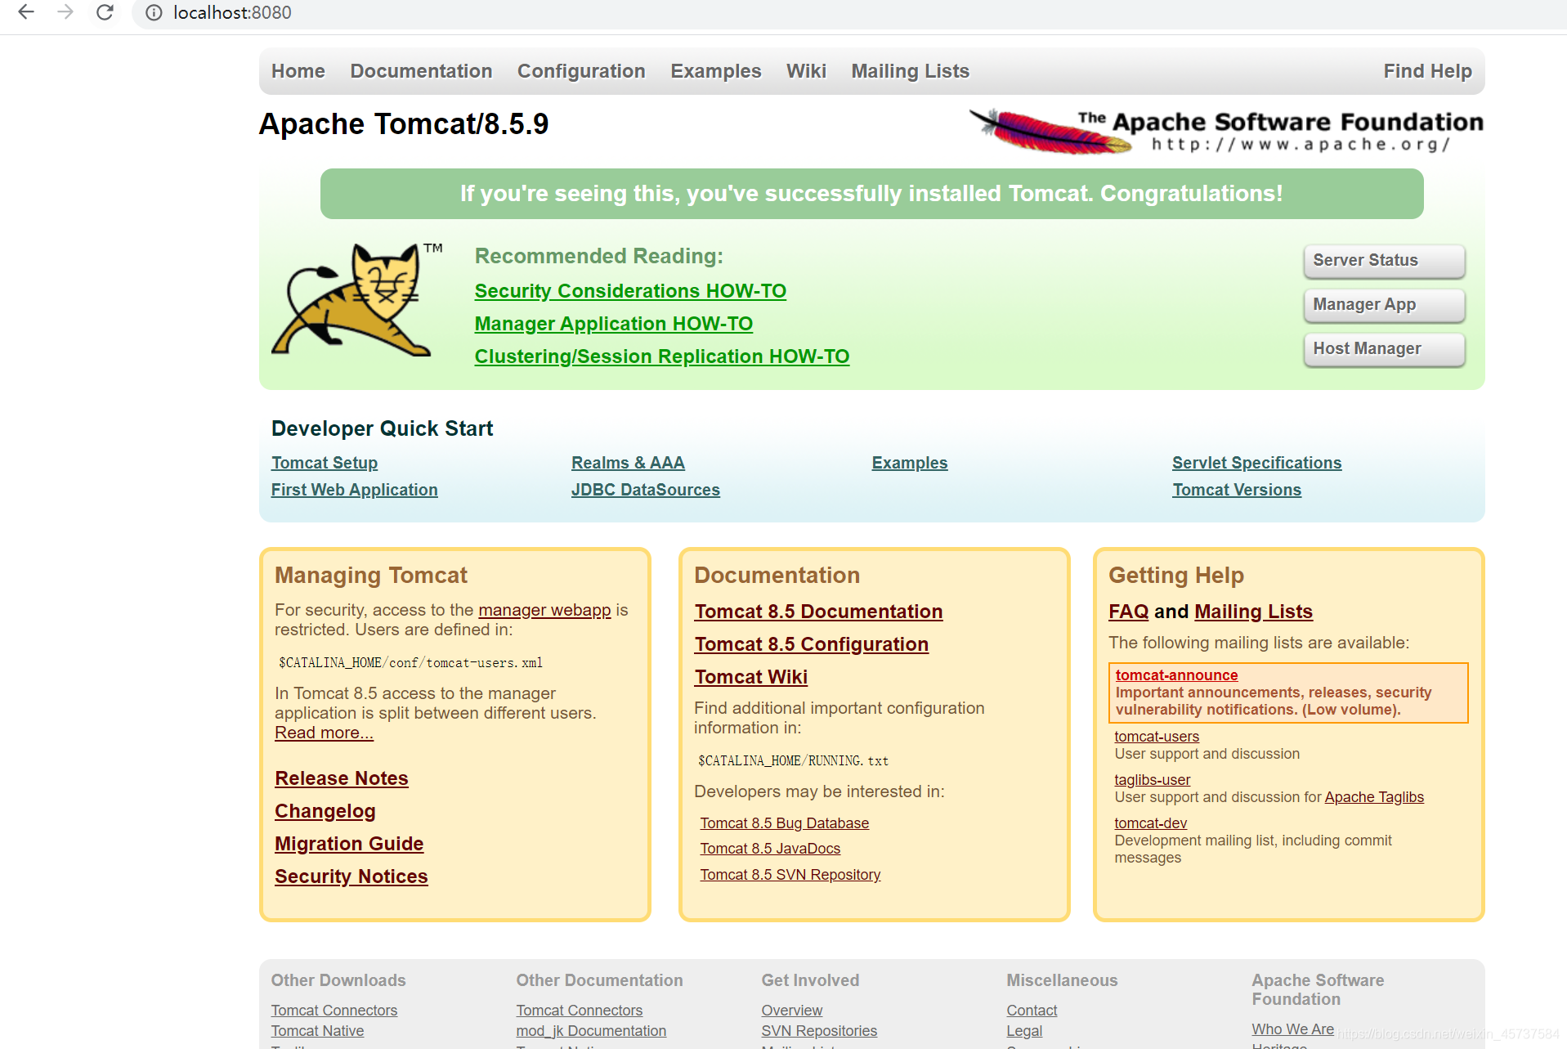Open the Tomcat Setup link
The image size is (1567, 1049).
point(325,463)
